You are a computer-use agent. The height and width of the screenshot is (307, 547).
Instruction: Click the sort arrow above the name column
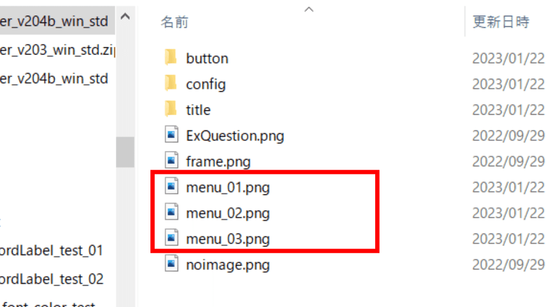(309, 9)
